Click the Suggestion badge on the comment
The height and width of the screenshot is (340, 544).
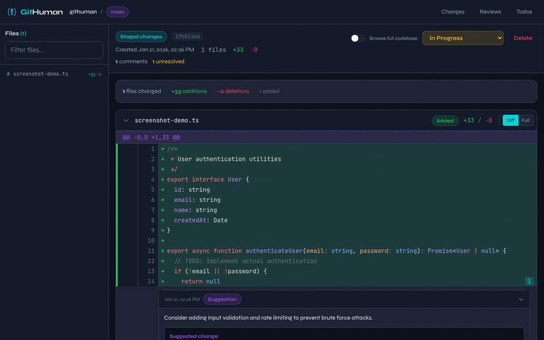tap(222, 299)
